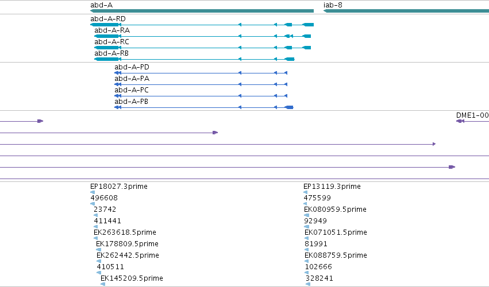The height and width of the screenshot is (287, 489).
Task: Click the insertion marker below EK071051.5prime
Action: pos(307,238)
